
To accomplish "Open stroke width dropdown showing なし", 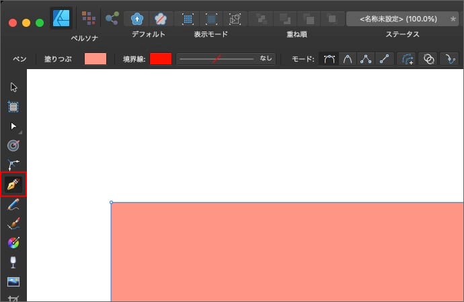I will [x=225, y=59].
